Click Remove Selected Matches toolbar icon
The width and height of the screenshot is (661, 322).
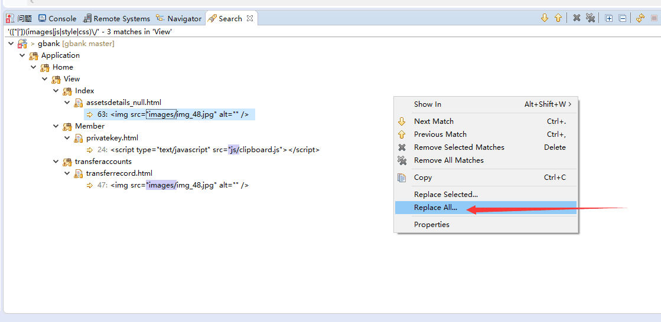(577, 18)
